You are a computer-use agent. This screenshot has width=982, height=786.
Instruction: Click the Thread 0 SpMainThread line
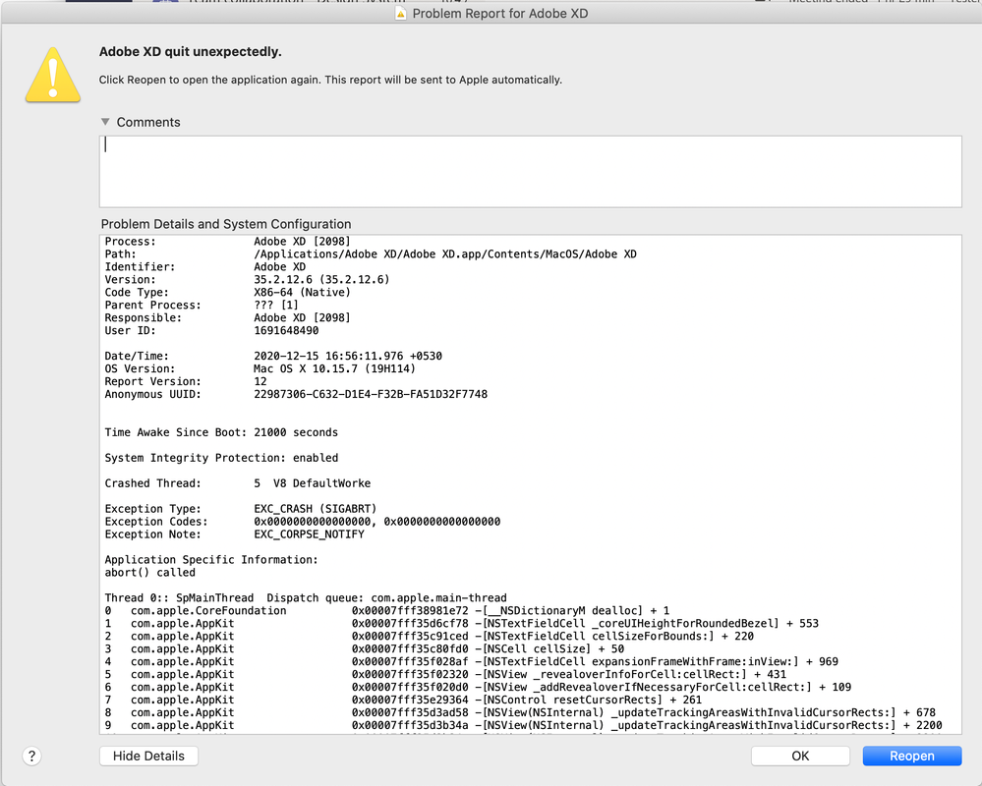(306, 598)
